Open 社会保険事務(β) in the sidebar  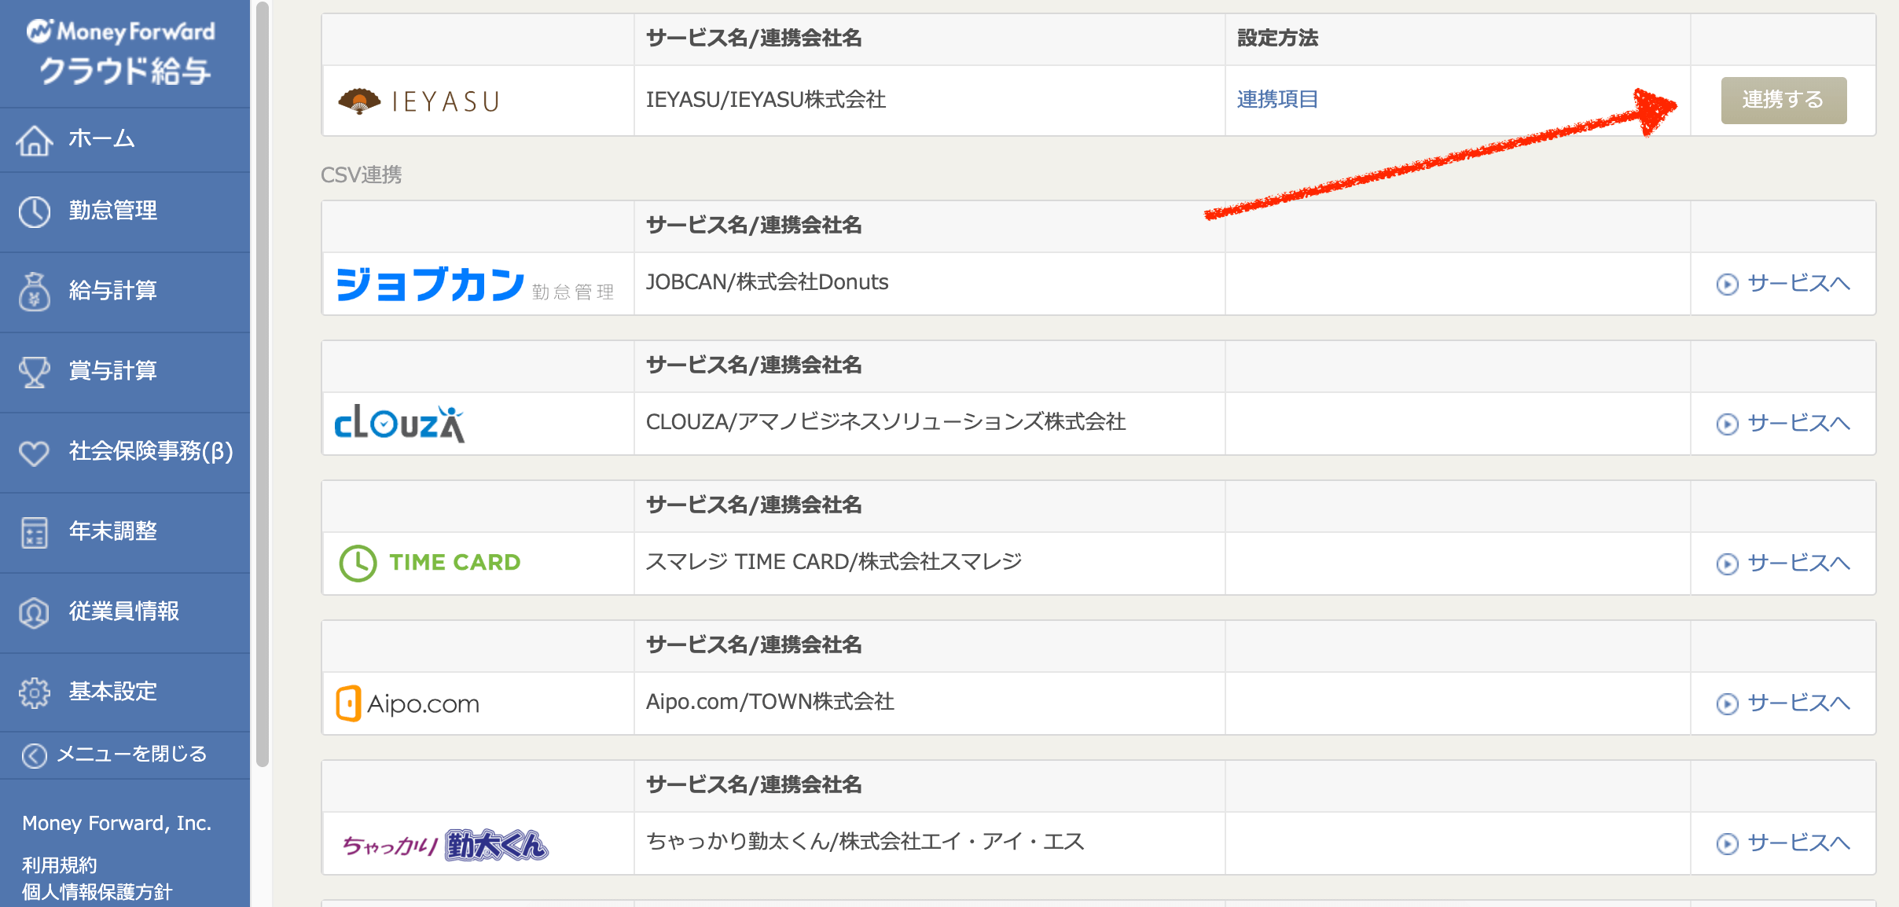(125, 453)
